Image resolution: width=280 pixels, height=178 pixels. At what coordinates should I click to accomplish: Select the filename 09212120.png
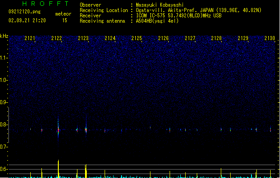(24, 12)
